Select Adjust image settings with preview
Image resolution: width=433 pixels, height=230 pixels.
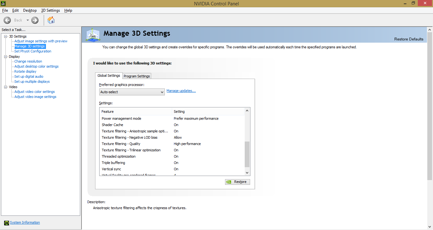point(41,41)
